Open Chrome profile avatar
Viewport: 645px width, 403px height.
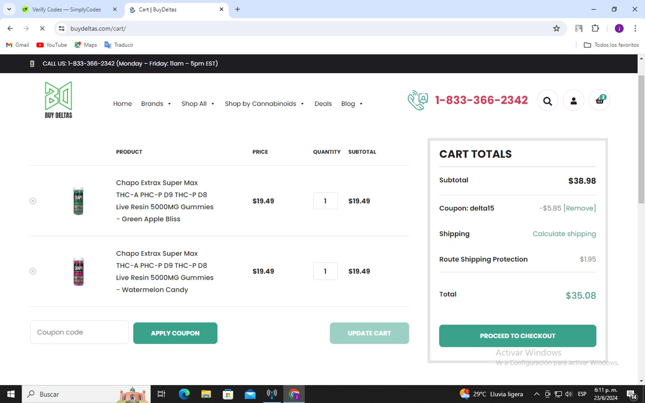pos(619,28)
